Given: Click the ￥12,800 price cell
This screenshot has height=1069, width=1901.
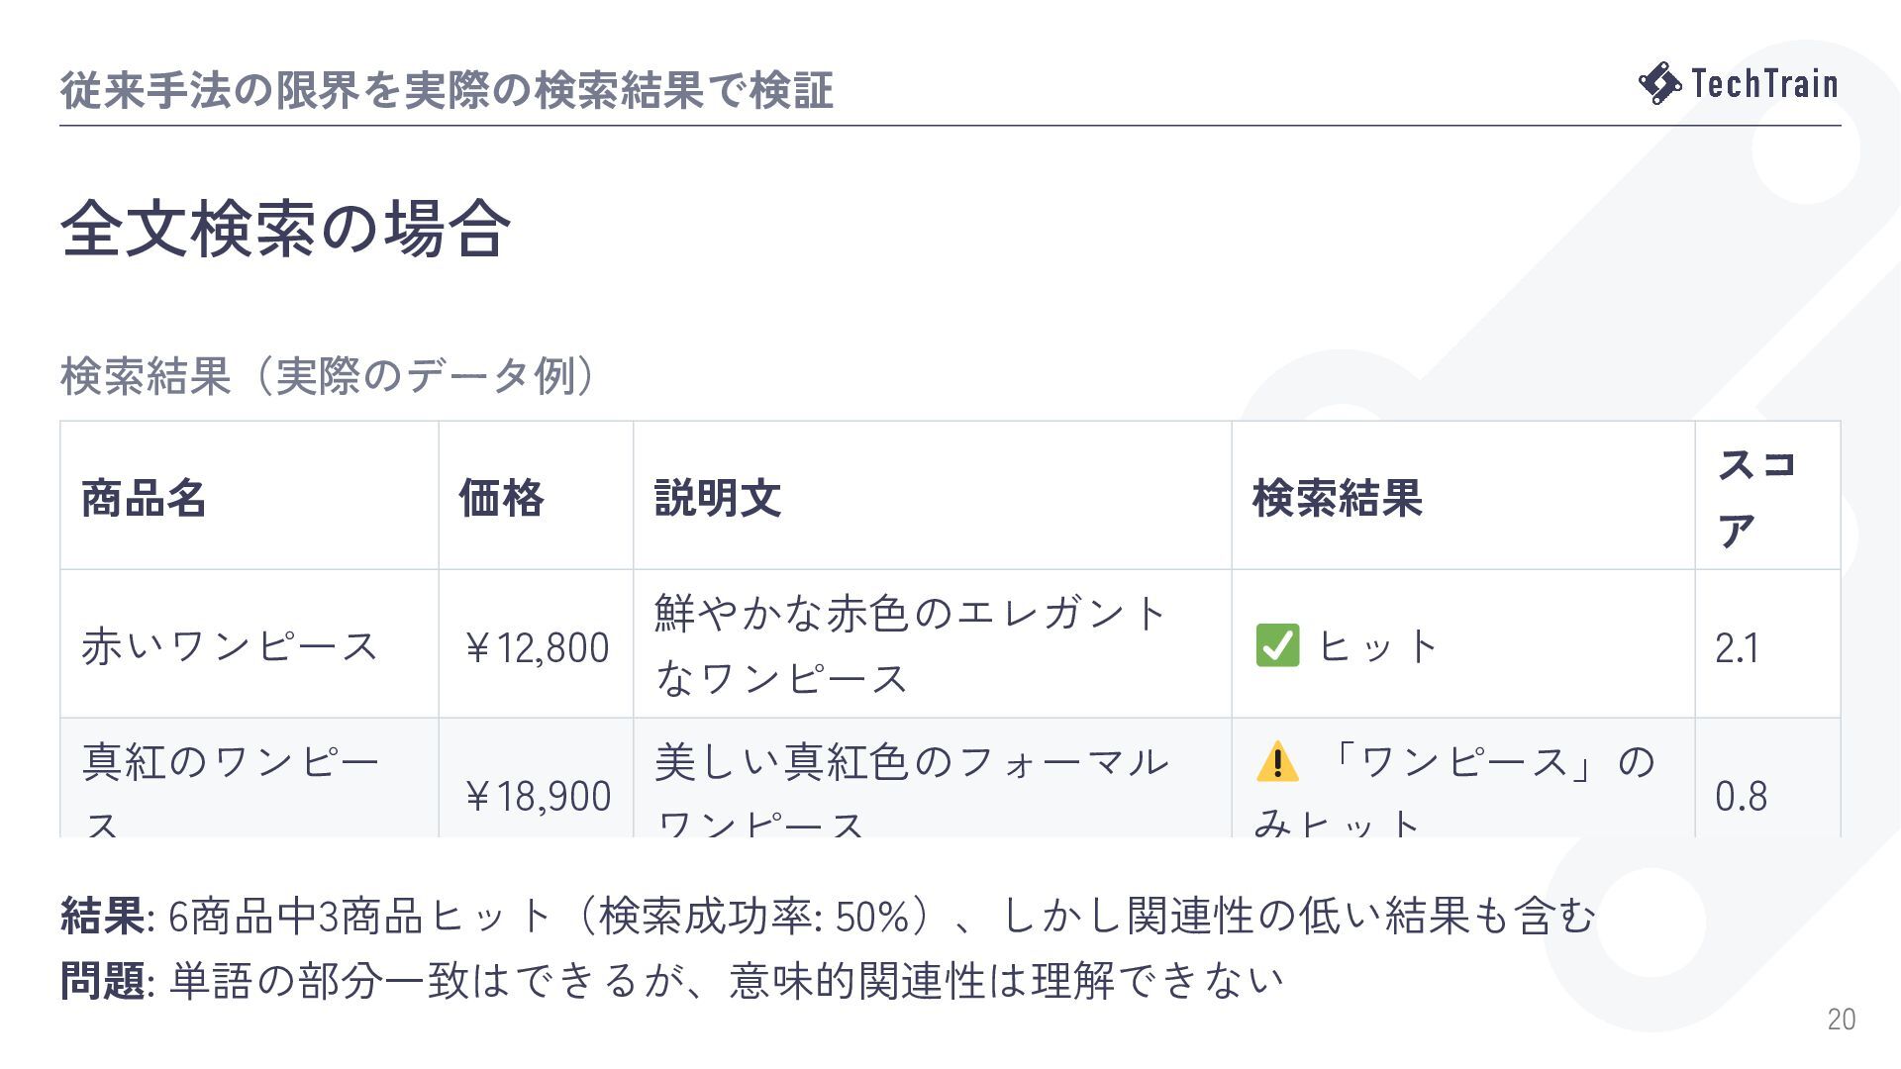Looking at the screenshot, I should [x=536, y=644].
